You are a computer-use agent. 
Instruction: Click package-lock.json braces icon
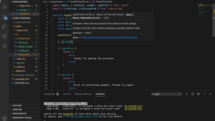coord(13,75)
